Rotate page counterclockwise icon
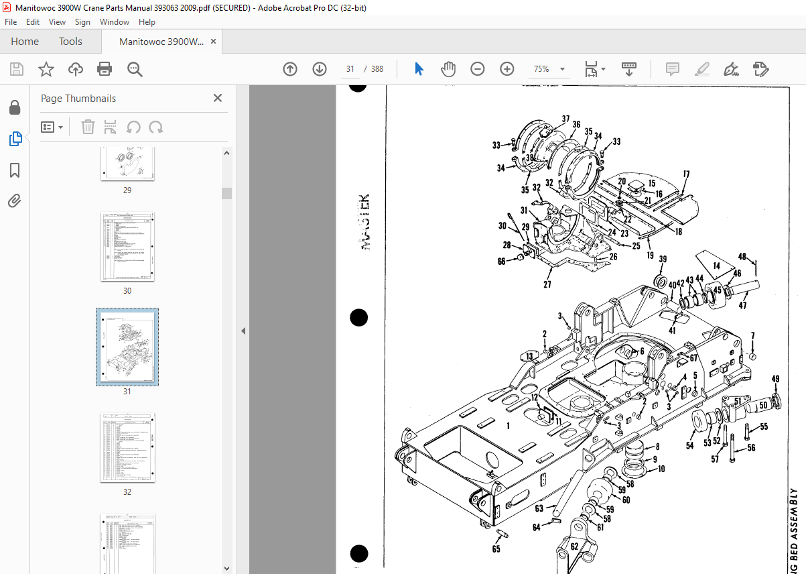 click(133, 127)
